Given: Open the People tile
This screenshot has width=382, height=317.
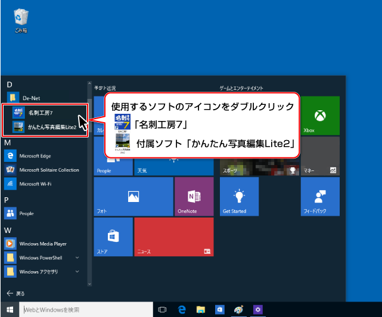Looking at the screenshot, I should pyautogui.click(x=113, y=166).
